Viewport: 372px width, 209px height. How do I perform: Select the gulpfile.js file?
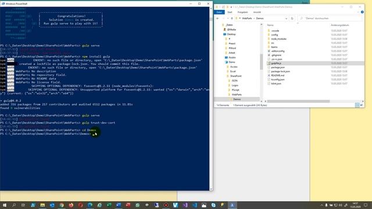pyautogui.click(x=276, y=63)
